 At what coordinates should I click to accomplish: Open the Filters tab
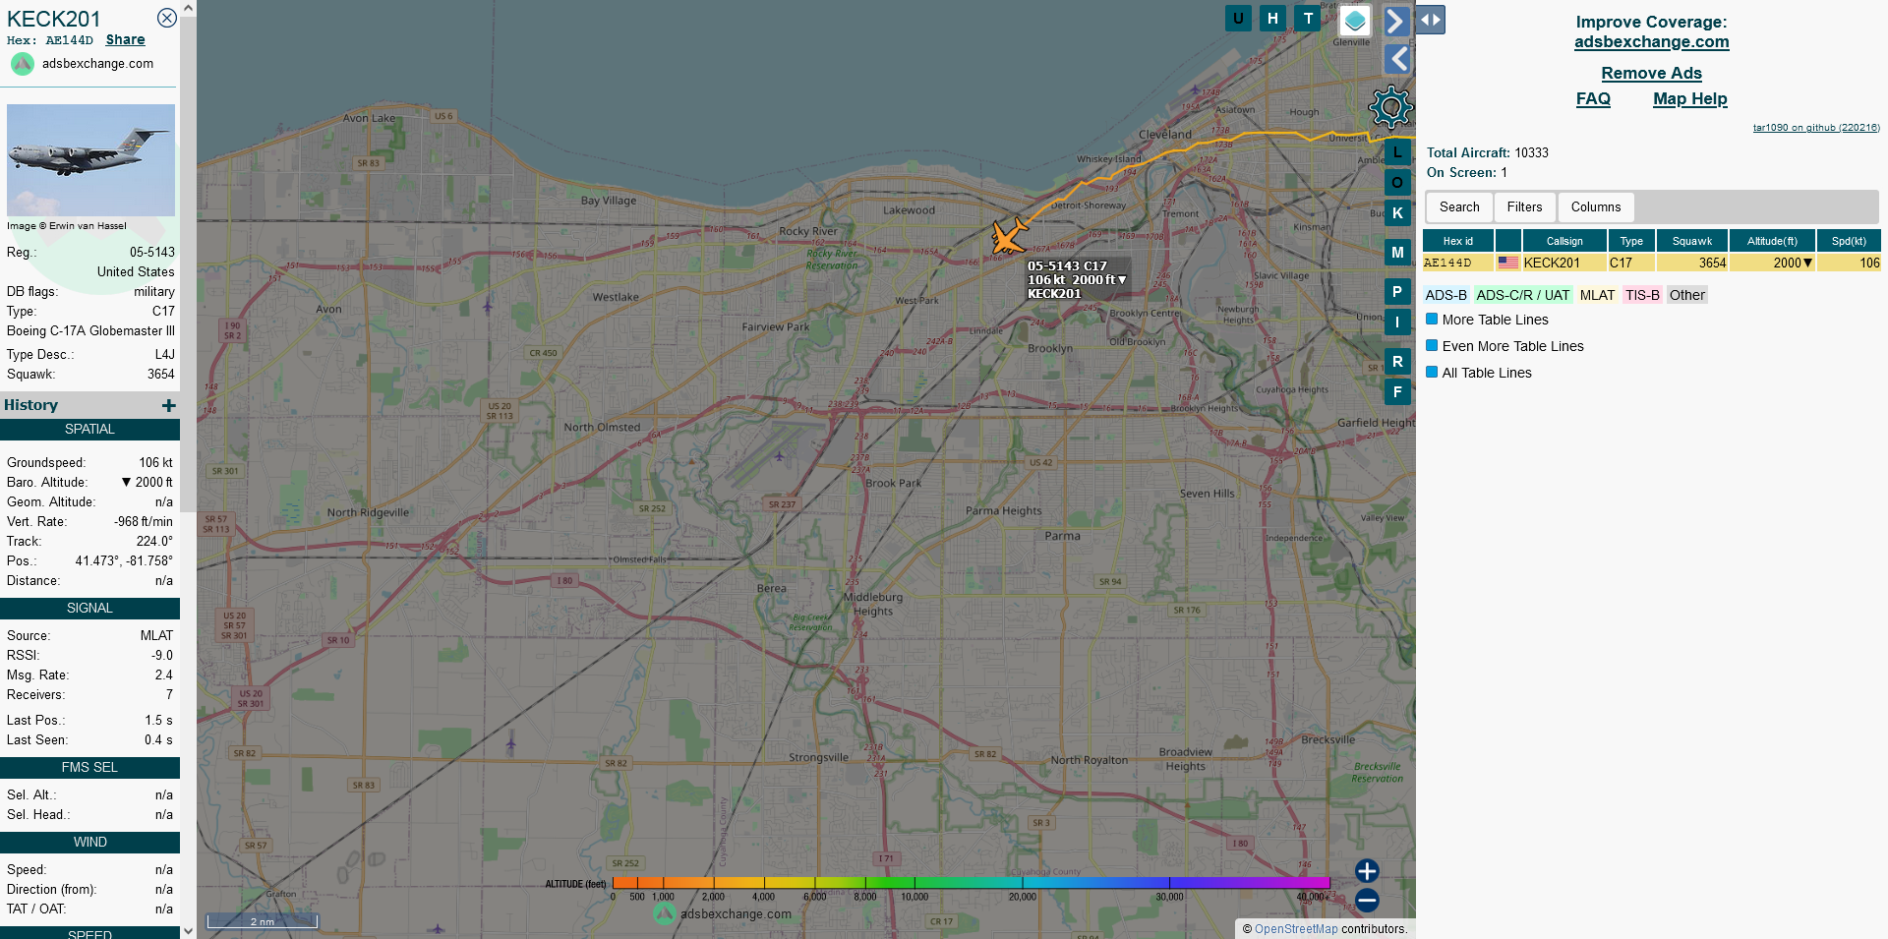coord(1524,207)
